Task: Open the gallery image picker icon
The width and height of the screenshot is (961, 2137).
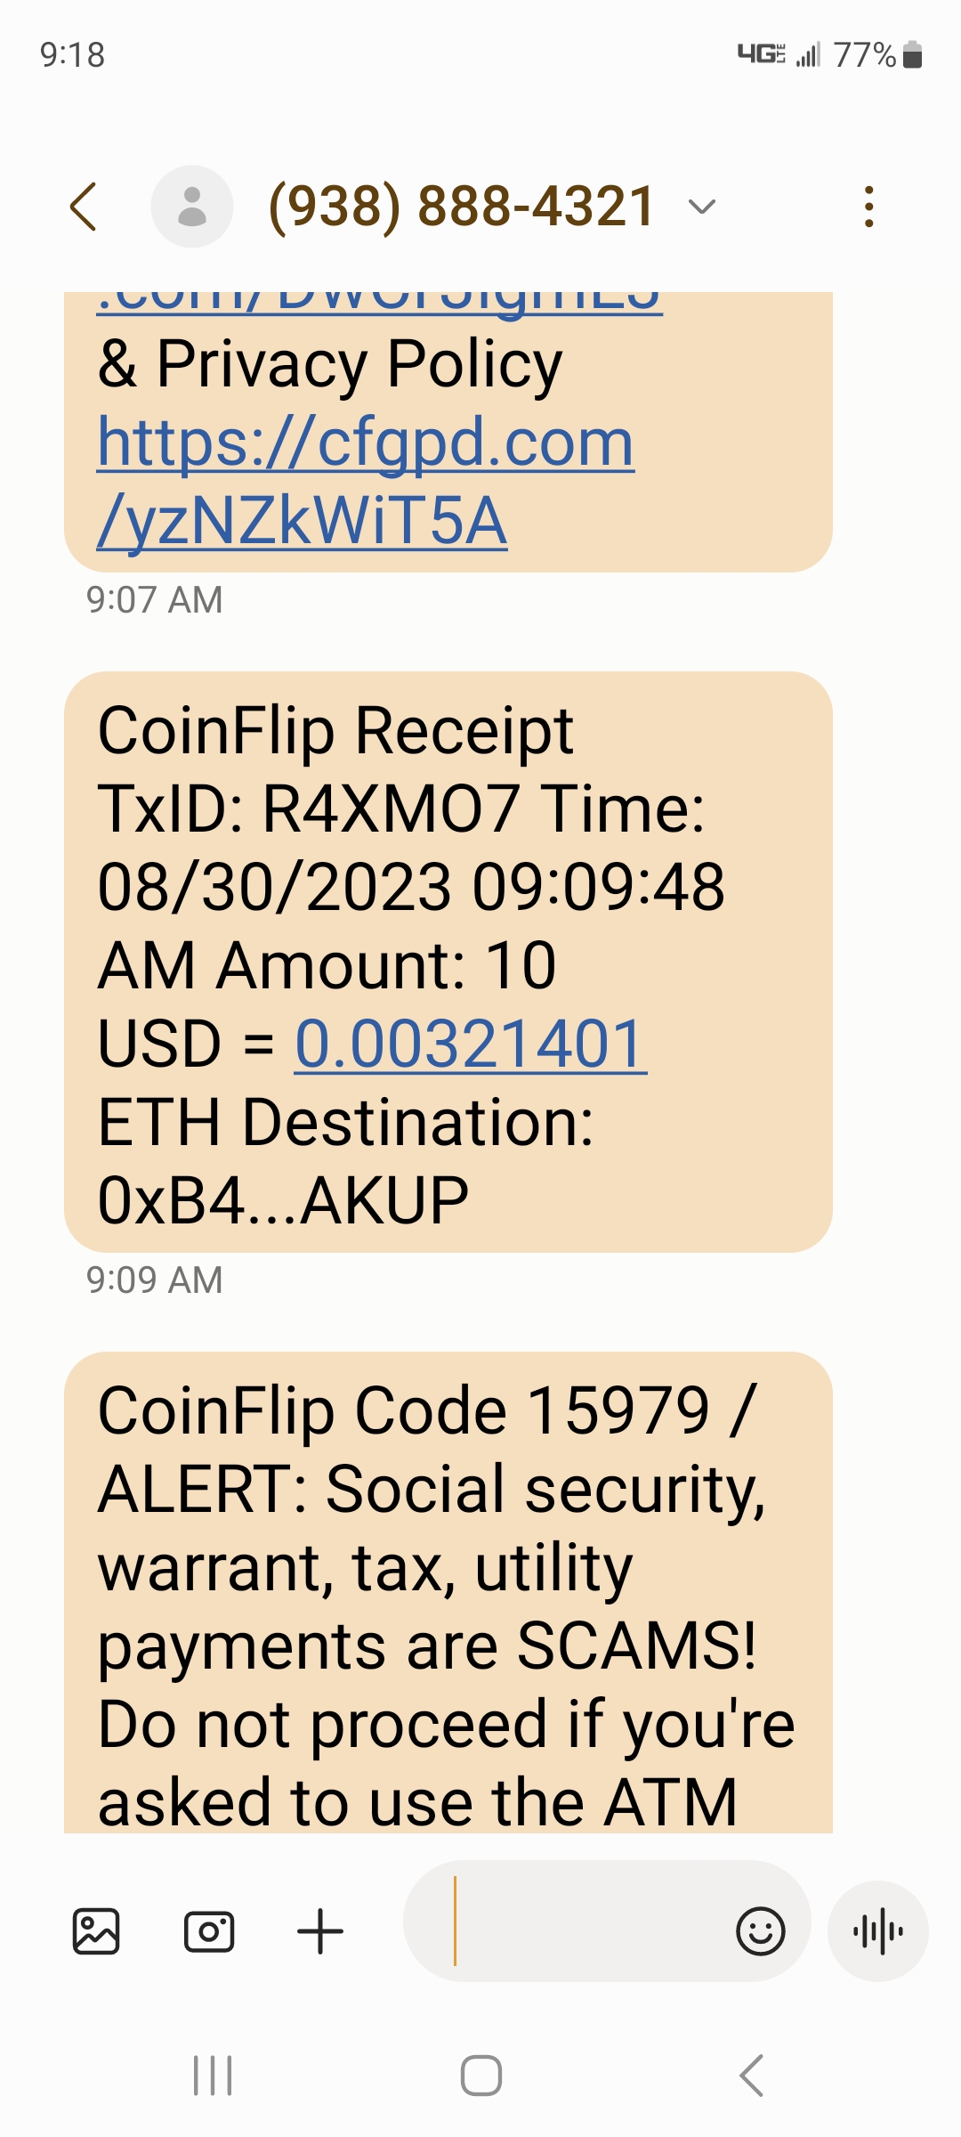Action: (96, 1931)
